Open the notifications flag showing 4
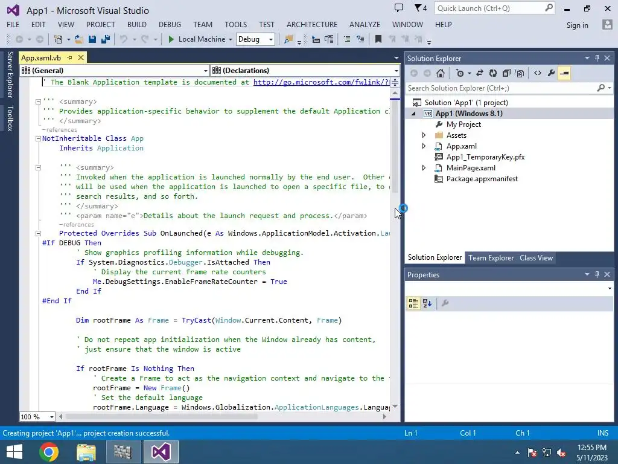Image resolution: width=618 pixels, height=464 pixels. click(x=421, y=8)
